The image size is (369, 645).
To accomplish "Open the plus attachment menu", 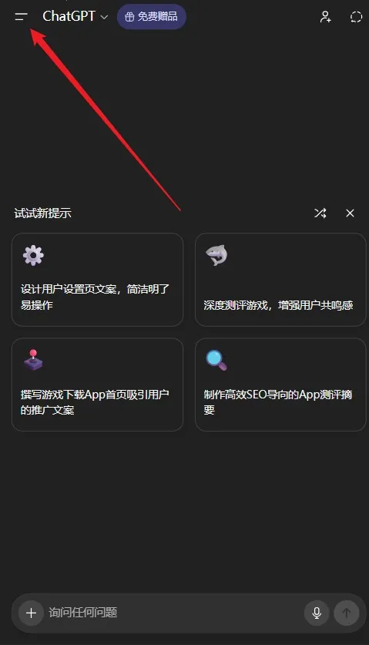I will [32, 613].
